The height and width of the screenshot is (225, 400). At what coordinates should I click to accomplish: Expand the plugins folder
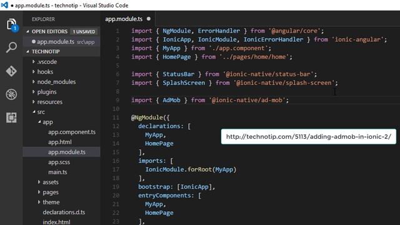point(33,92)
